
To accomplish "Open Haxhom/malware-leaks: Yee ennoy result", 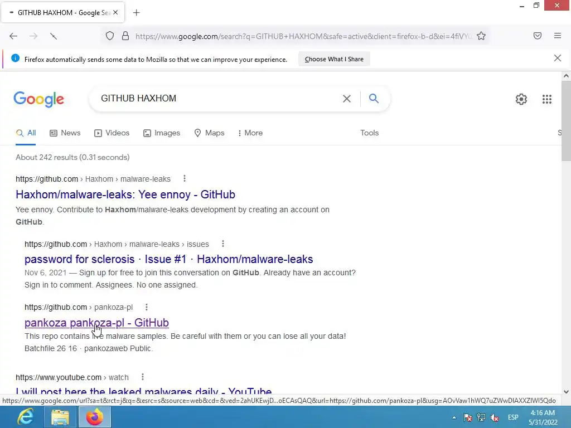I will click(125, 194).
